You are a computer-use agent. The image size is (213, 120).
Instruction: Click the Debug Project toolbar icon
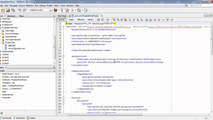[x=79, y=10]
